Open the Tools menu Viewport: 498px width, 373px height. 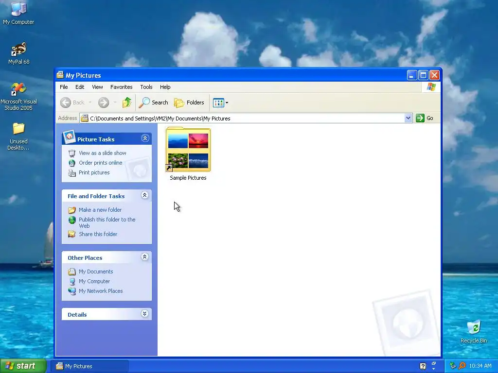point(146,87)
